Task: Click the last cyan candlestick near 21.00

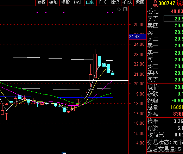Action: click(113, 73)
